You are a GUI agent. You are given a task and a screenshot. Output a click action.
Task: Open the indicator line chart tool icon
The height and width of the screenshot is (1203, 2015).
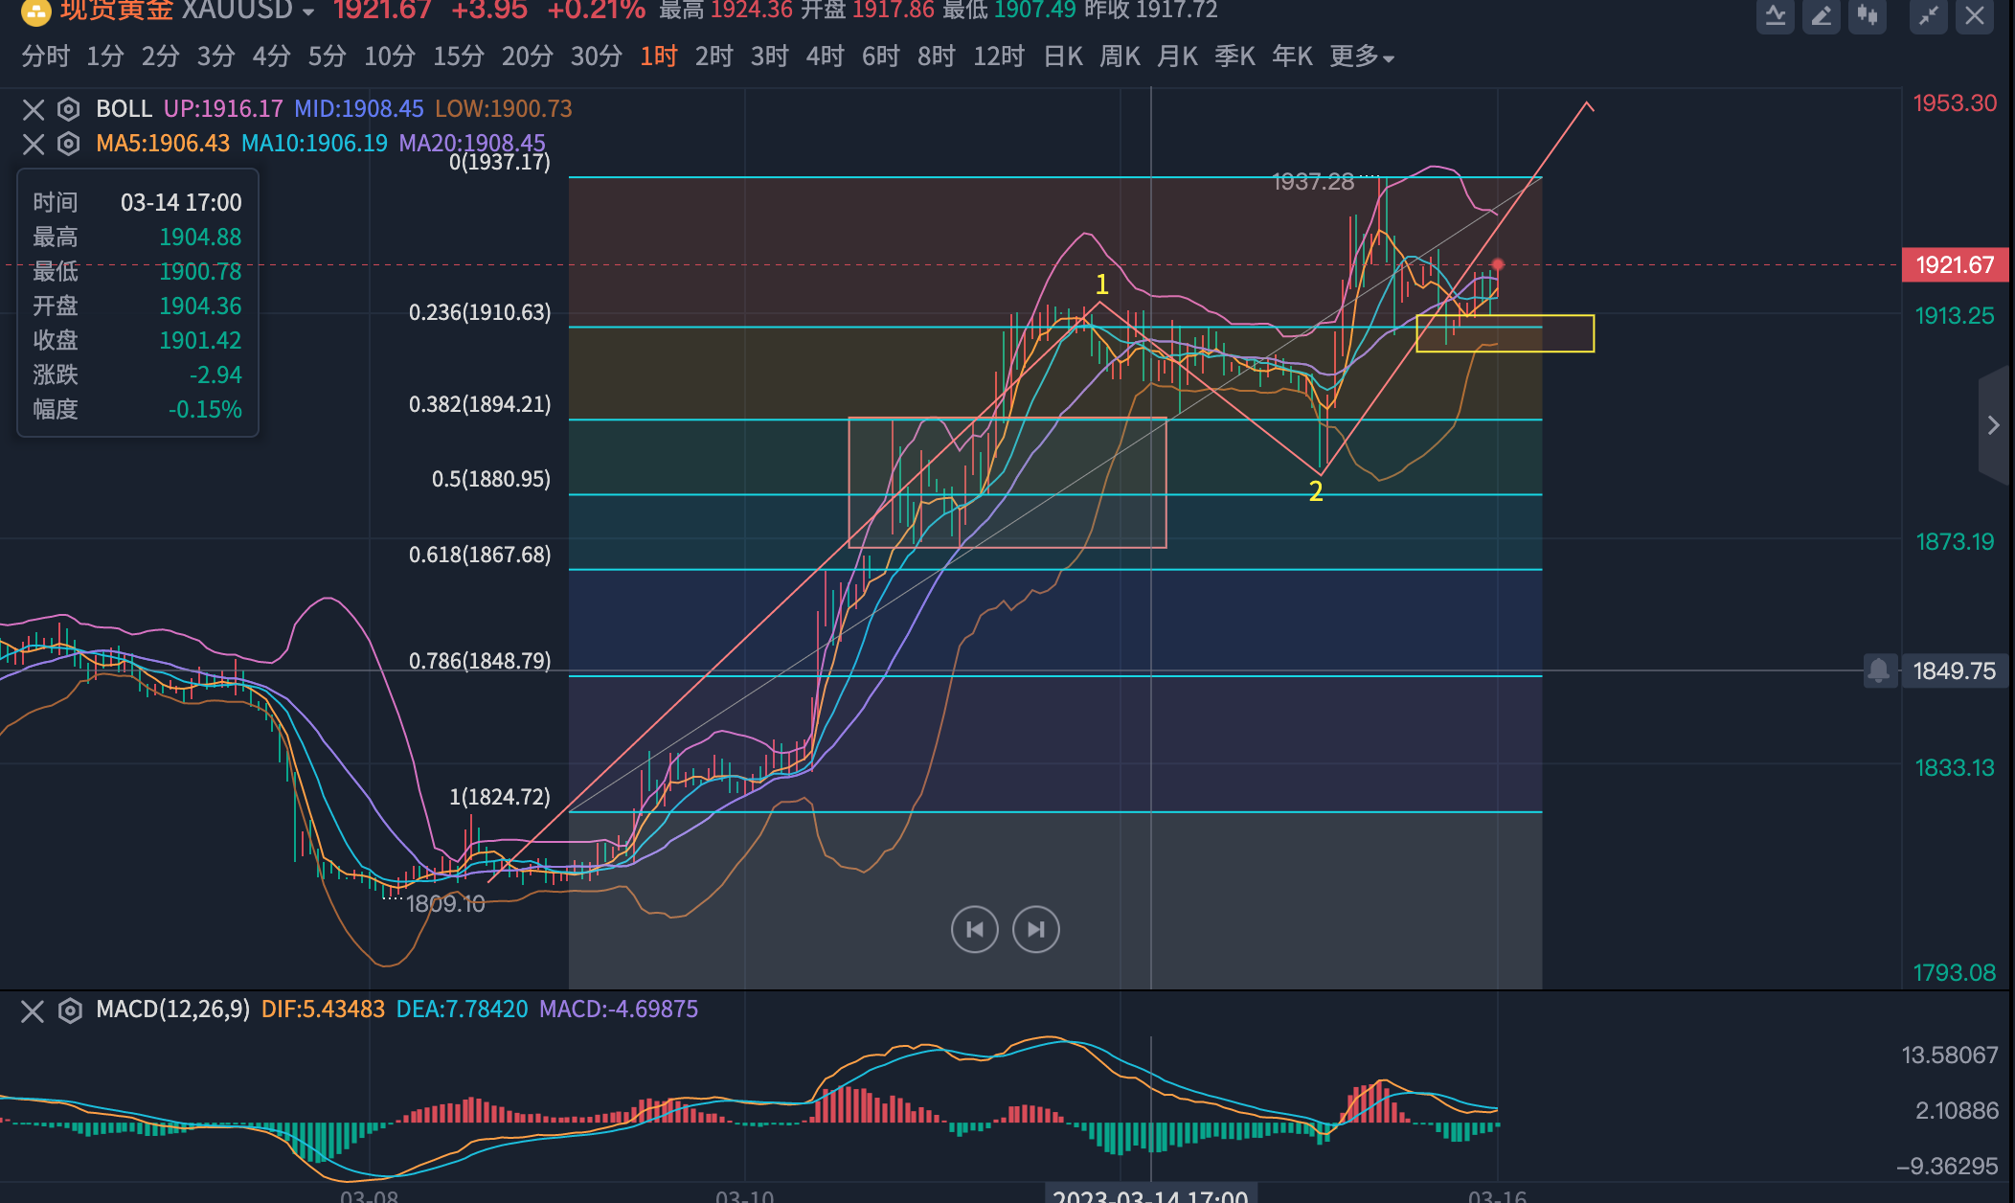1775,16
